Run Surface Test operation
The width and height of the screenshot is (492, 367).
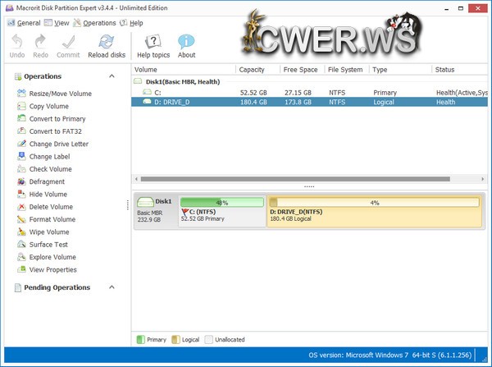tap(43, 245)
